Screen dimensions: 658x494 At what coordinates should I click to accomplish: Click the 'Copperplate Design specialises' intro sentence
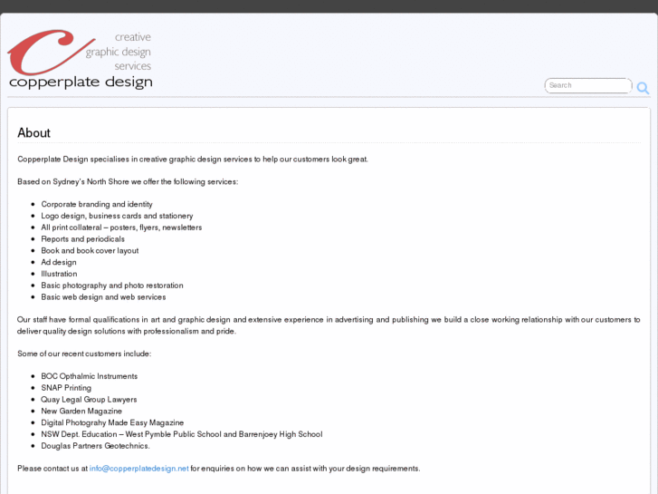(x=193, y=160)
